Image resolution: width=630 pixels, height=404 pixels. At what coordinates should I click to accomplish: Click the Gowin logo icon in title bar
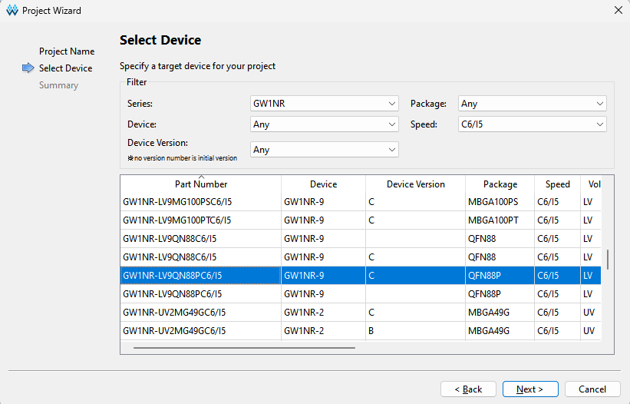pos(12,11)
